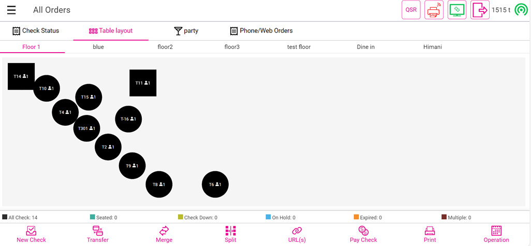Split the check
This screenshot has height=246, width=531.
pos(230,234)
